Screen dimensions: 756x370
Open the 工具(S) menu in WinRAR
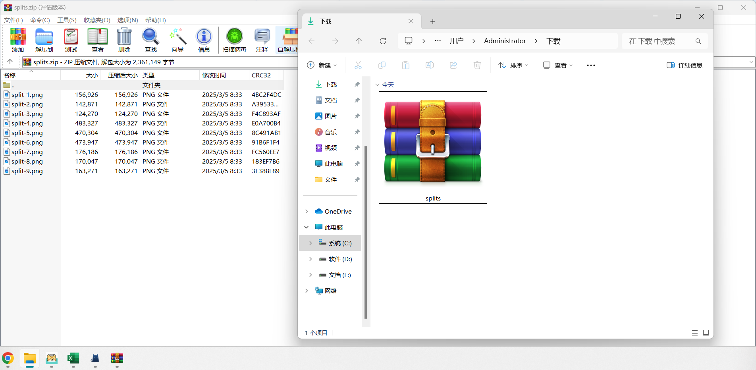point(67,20)
